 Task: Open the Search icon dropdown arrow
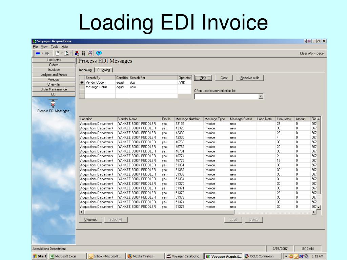click(x=71, y=53)
